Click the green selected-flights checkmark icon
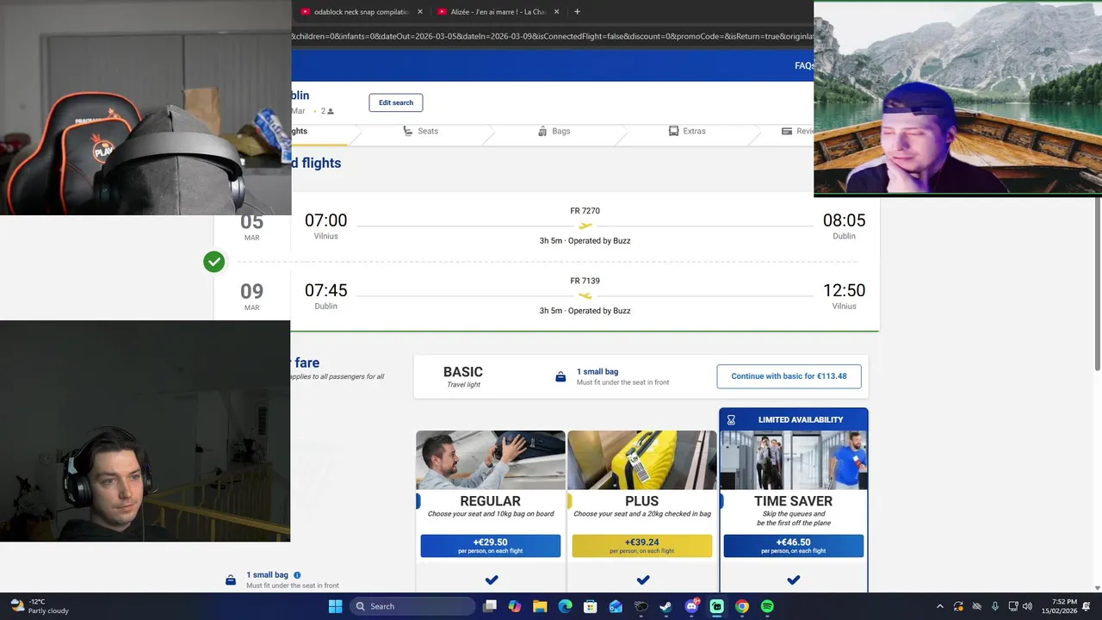 click(x=214, y=262)
